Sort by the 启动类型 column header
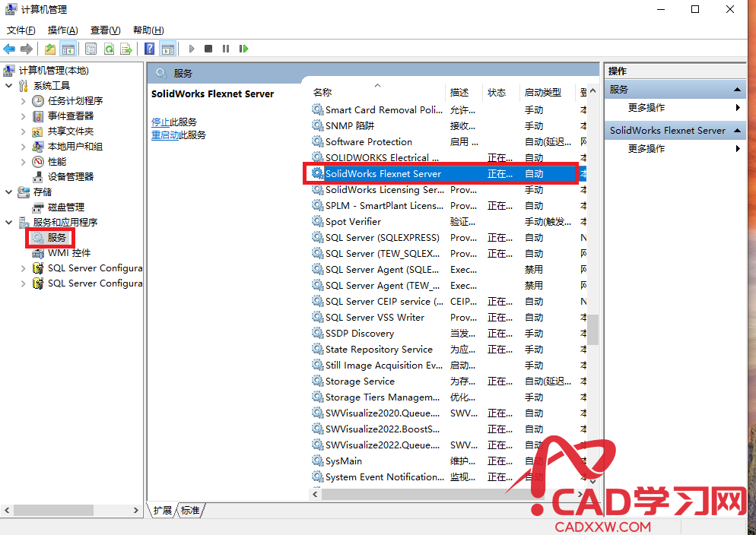Image resolution: width=756 pixels, height=535 pixels. (547, 92)
